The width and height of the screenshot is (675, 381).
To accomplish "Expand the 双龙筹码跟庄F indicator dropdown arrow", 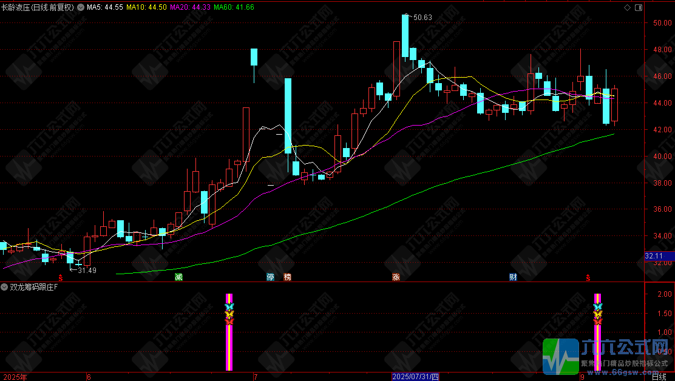I will (x=4, y=287).
